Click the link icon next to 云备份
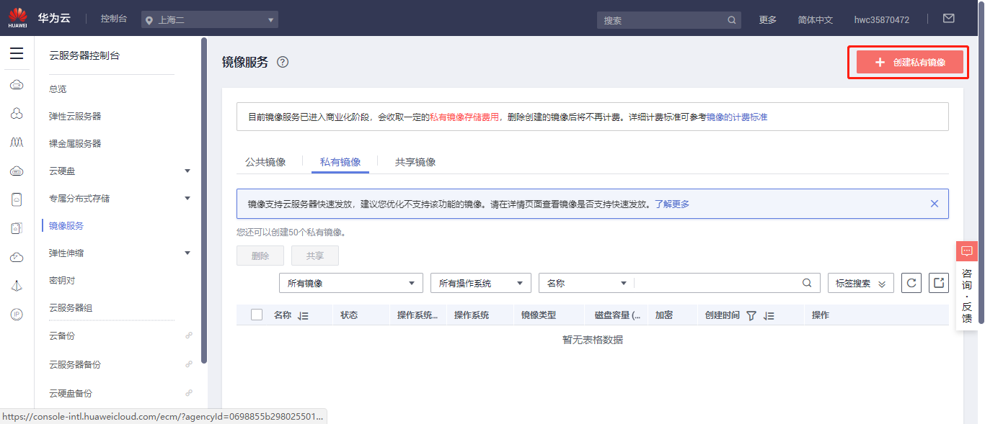985x424 pixels. click(189, 335)
